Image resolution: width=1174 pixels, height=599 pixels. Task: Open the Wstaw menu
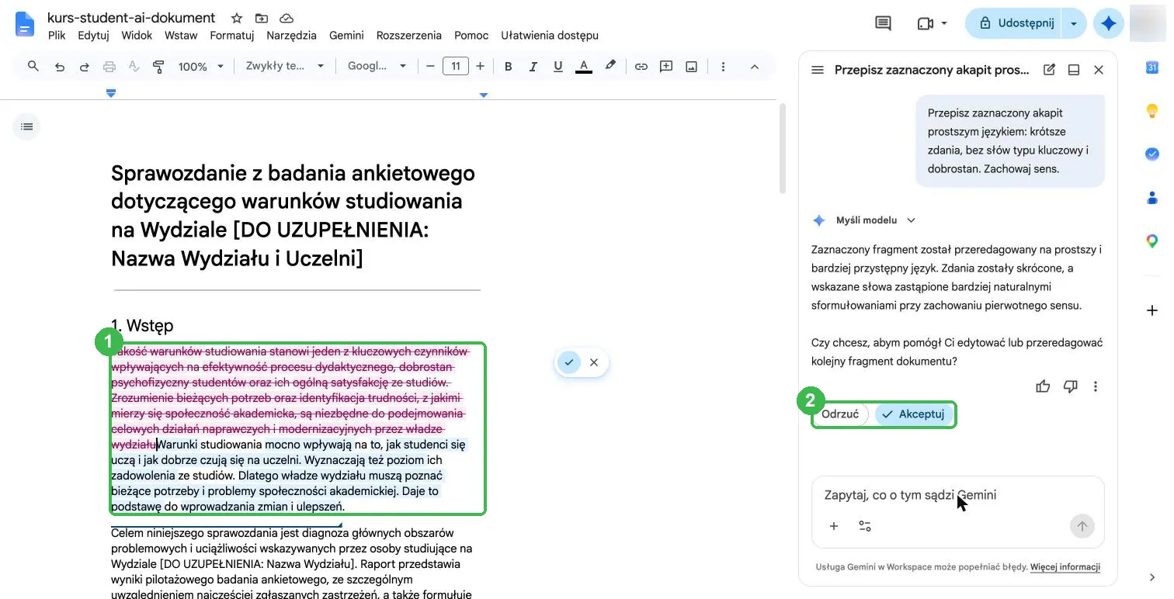click(181, 35)
